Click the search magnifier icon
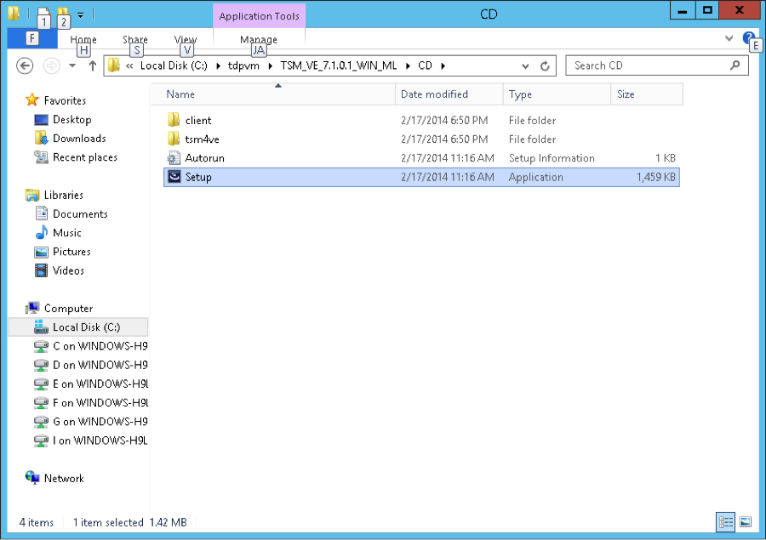 tap(735, 65)
